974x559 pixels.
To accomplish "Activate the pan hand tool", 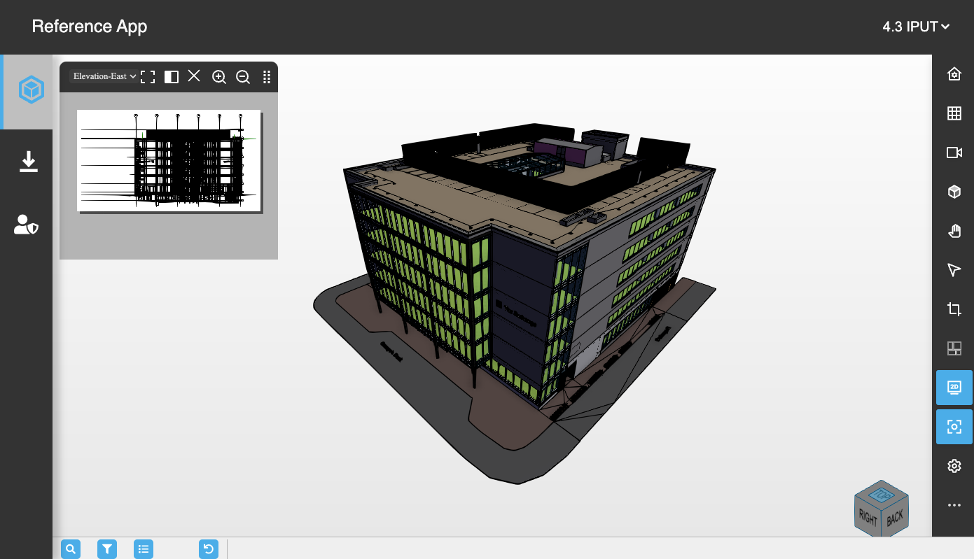I will (954, 231).
